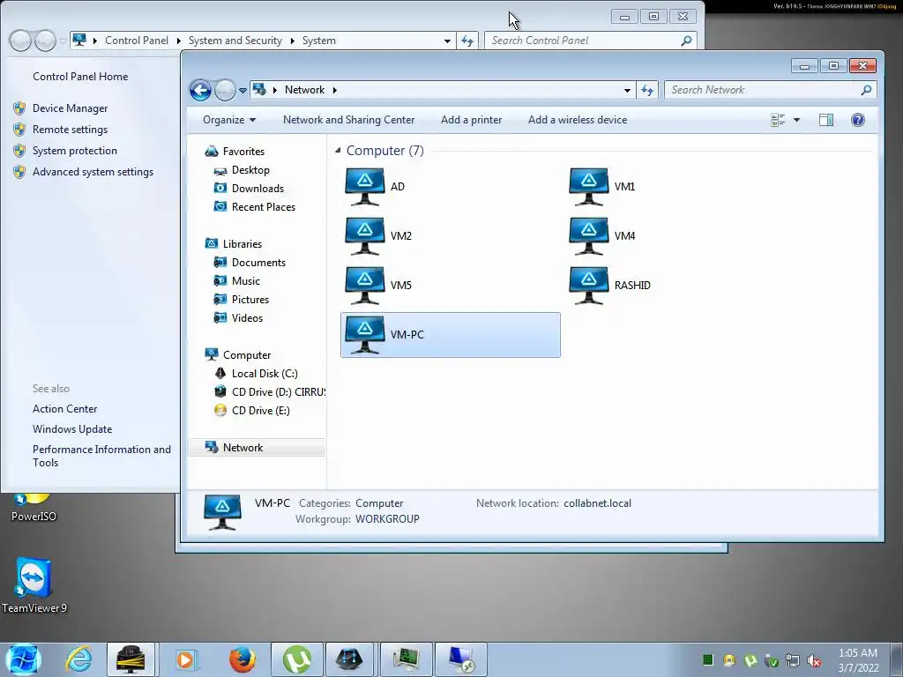Select the VM-PC computer icon
903x677 pixels.
tap(364, 335)
